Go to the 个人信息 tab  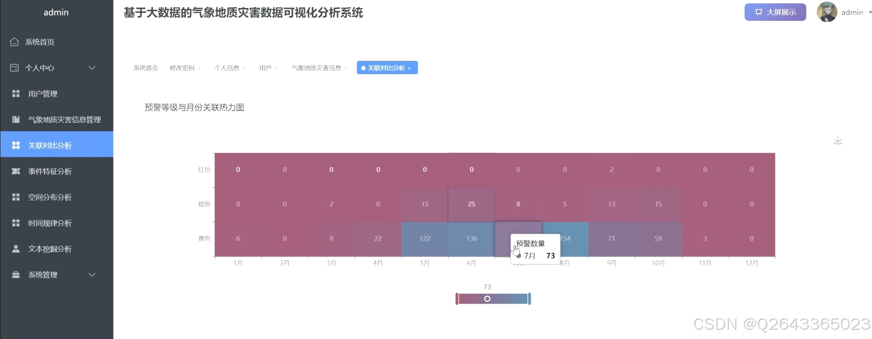tap(227, 68)
